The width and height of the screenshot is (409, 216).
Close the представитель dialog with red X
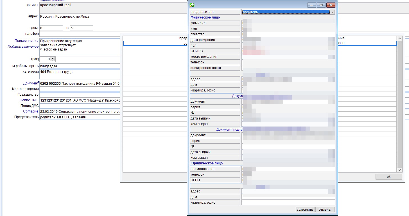tap(331, 5)
